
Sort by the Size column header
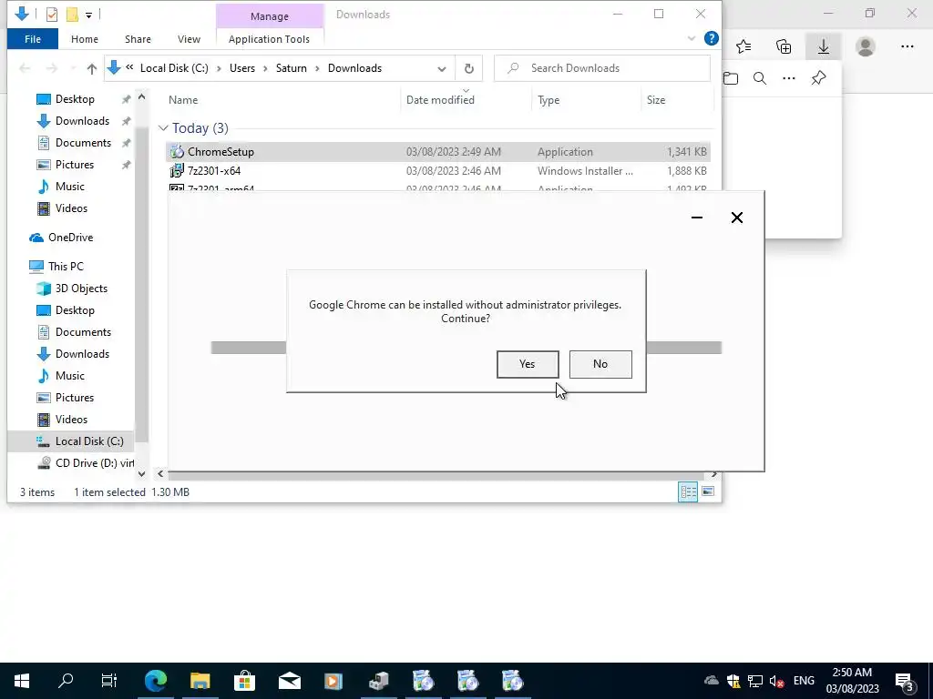[x=656, y=100]
